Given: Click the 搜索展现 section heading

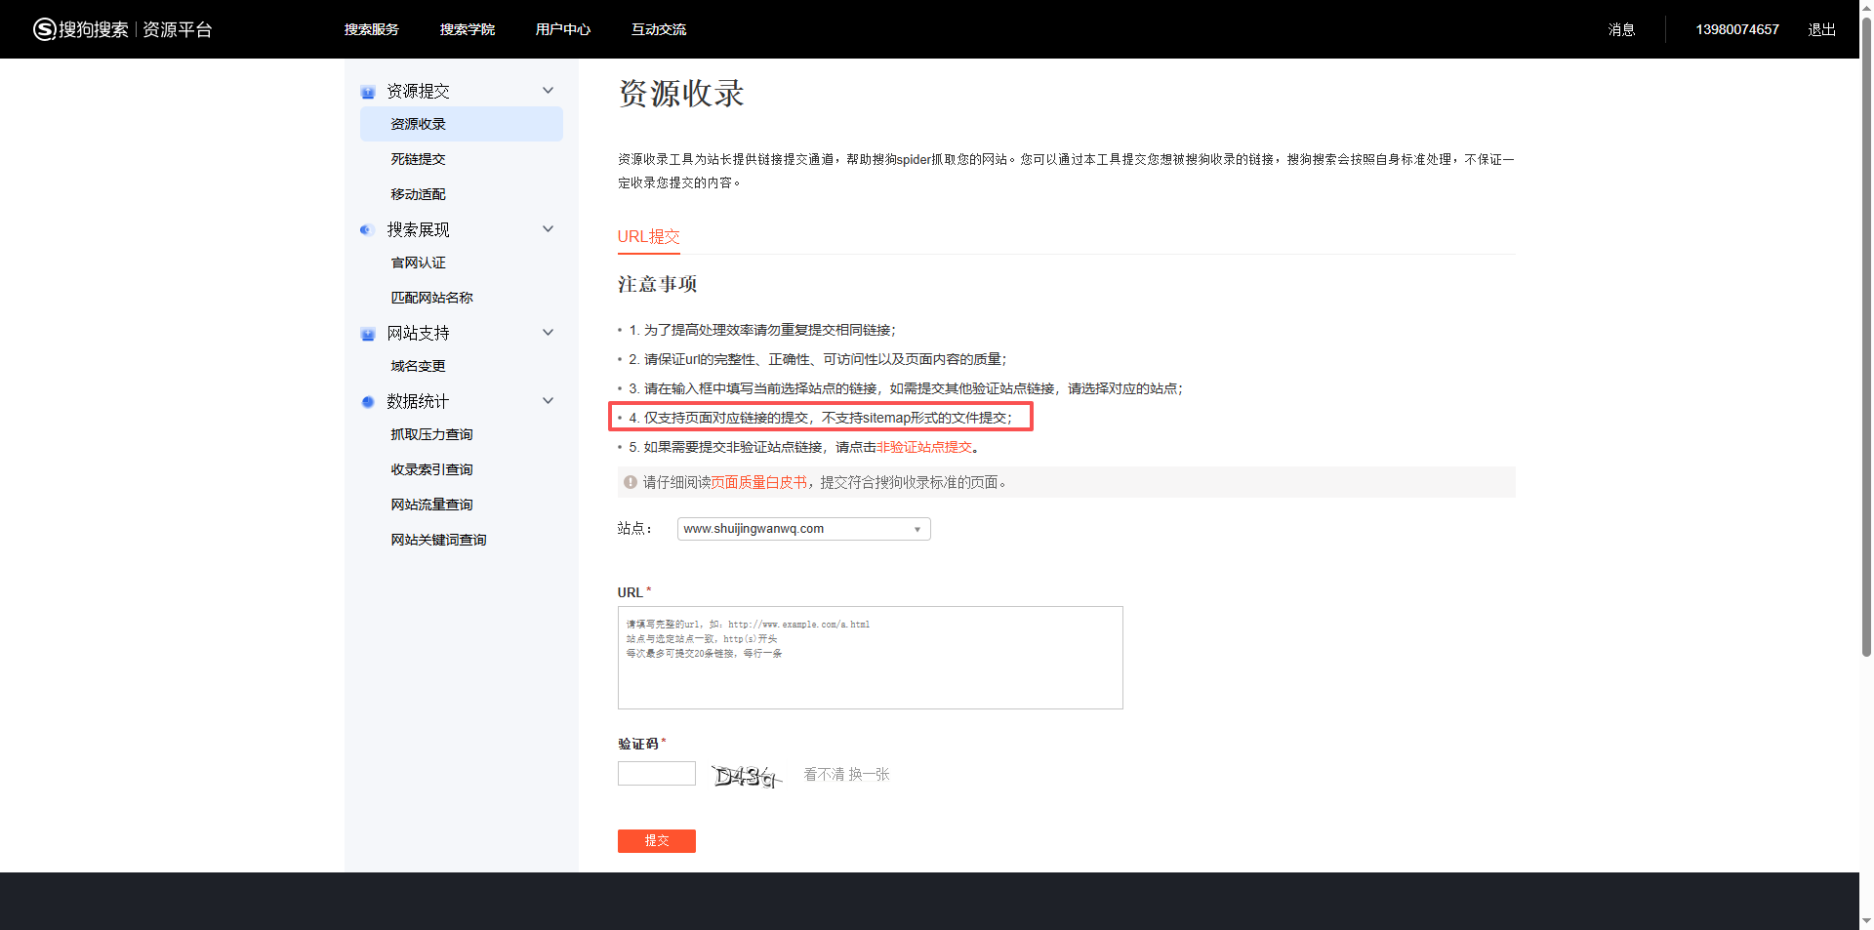Looking at the screenshot, I should 419,229.
